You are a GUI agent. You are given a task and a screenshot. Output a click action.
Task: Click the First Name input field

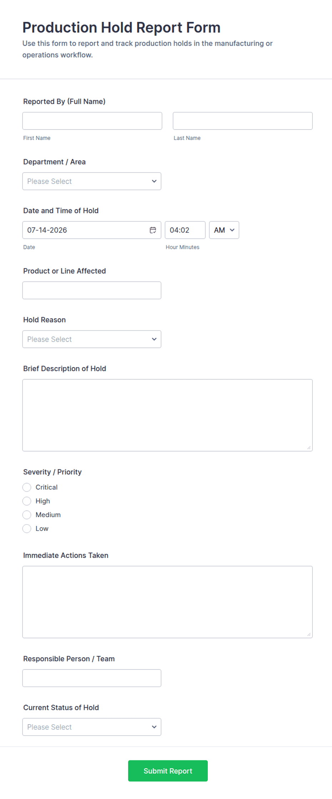click(92, 121)
